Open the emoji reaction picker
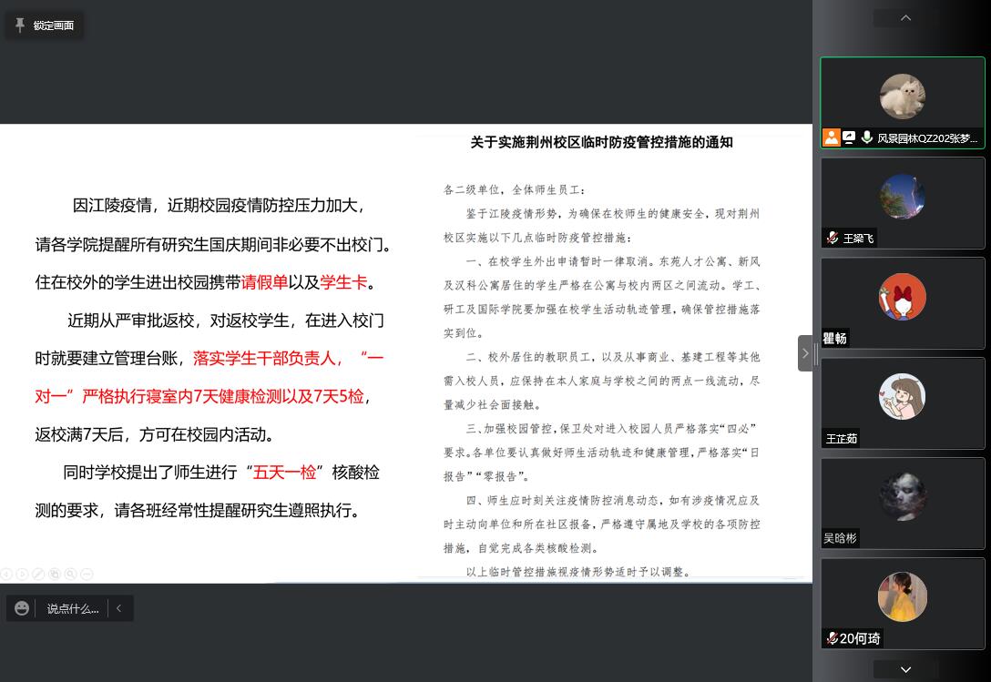This screenshot has width=991, height=682. pos(23,608)
